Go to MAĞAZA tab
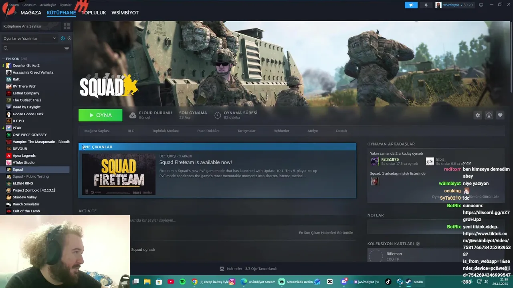The width and height of the screenshot is (513, 288). [31, 13]
